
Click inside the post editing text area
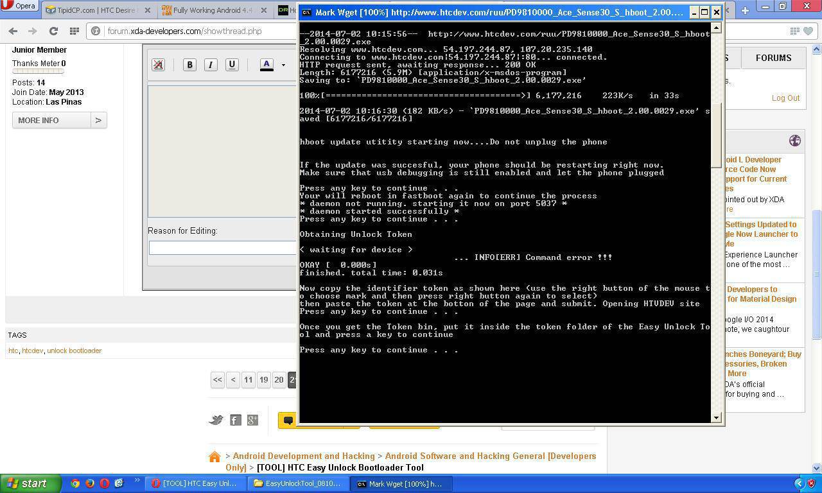(223, 151)
